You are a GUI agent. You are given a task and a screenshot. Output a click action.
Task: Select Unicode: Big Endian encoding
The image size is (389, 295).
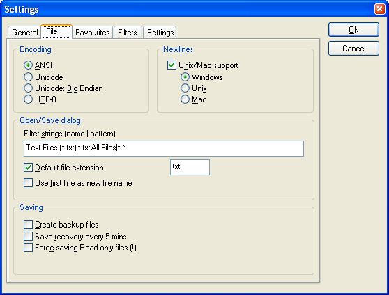tap(63, 88)
